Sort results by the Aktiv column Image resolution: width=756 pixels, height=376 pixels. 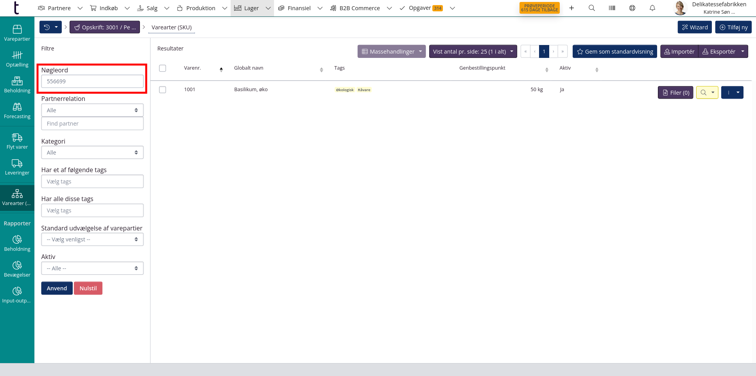(x=597, y=70)
